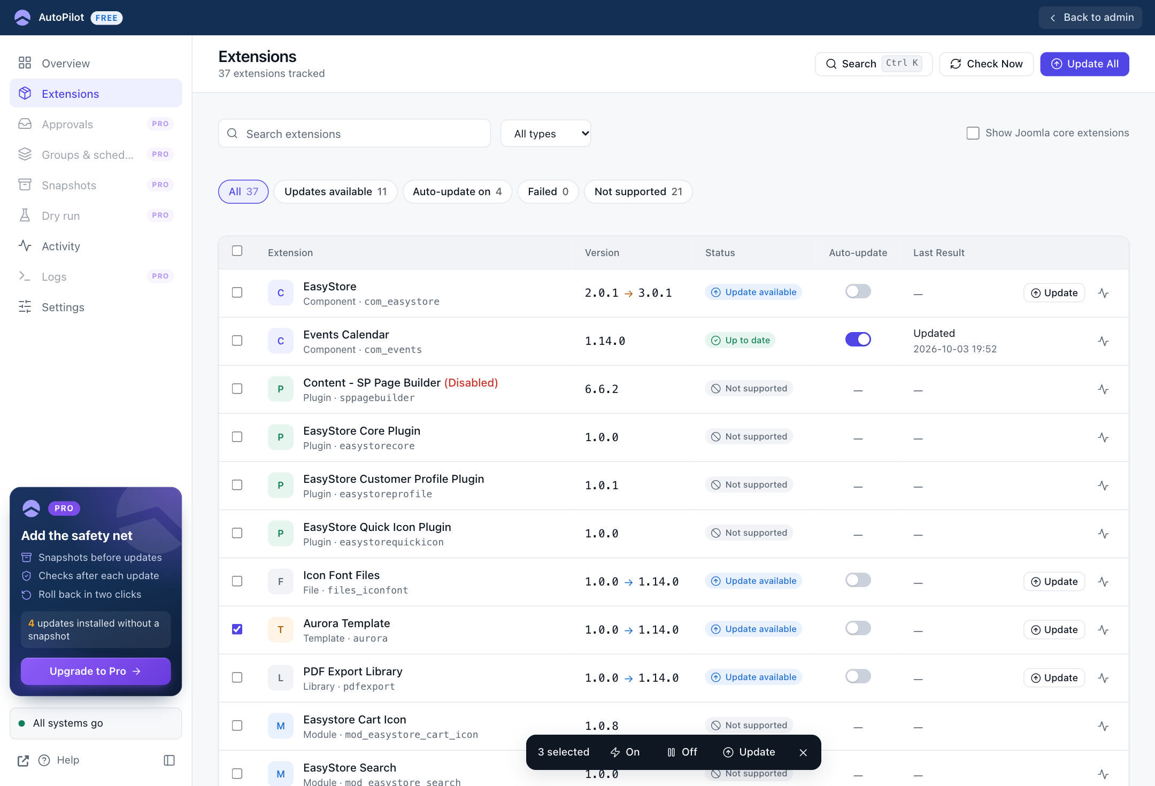This screenshot has height=786, width=1155.
Task: Check the Events Calendar row checkbox
Action: click(237, 341)
